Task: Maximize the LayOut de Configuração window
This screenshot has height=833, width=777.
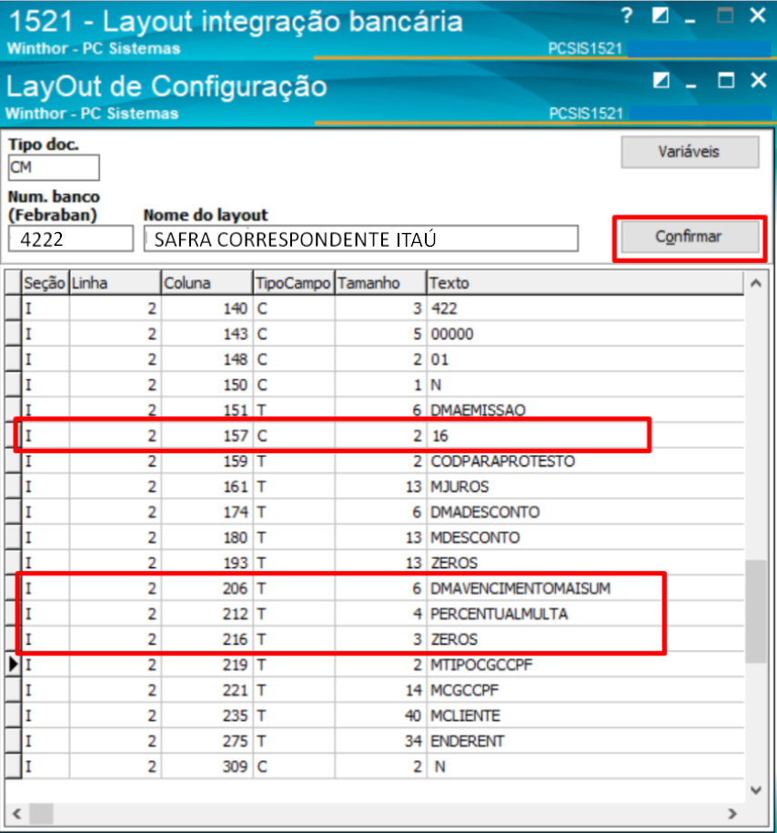Action: pos(726,81)
